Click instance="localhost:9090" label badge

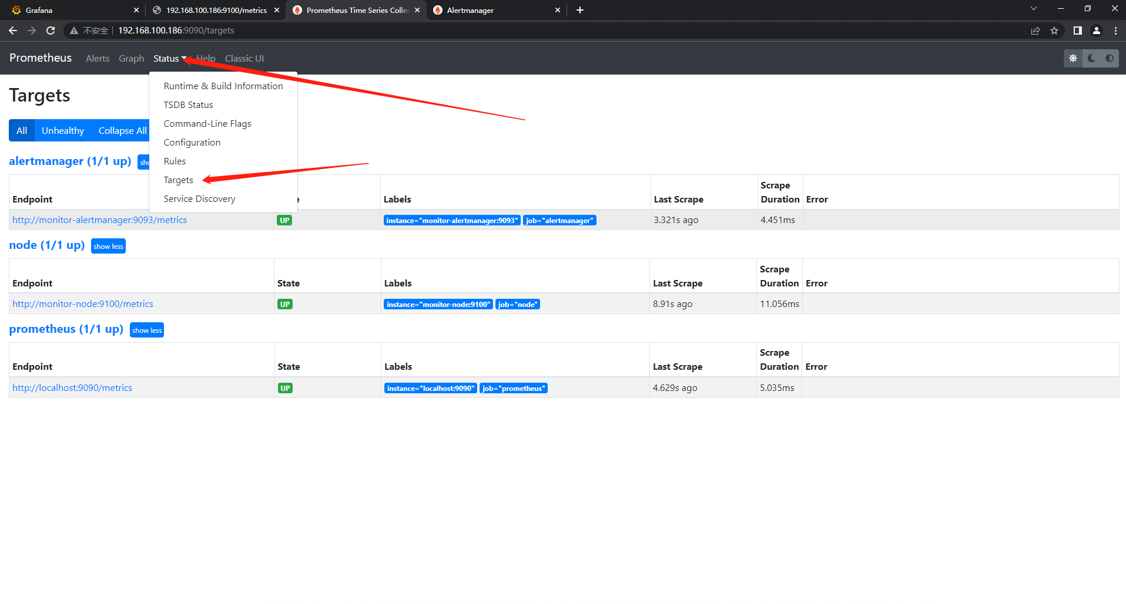point(431,388)
